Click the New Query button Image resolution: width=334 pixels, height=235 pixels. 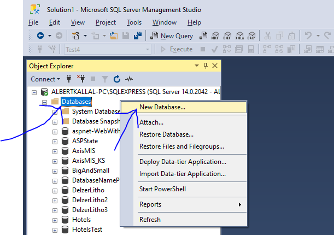(x=172, y=36)
